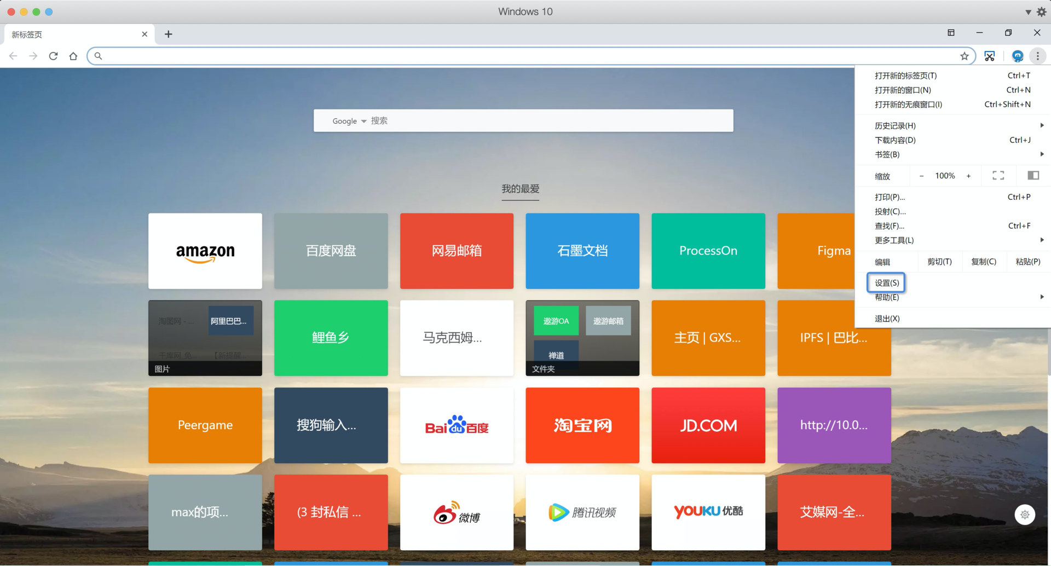Click 粘贴(P) in edit row

1028,262
